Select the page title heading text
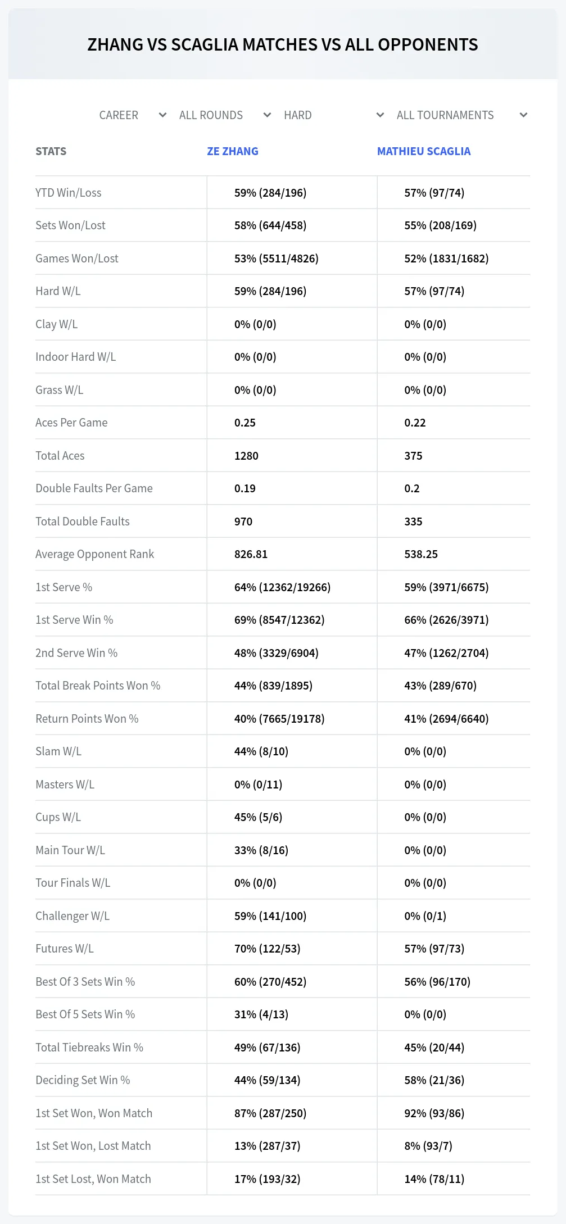 pyautogui.click(x=283, y=44)
